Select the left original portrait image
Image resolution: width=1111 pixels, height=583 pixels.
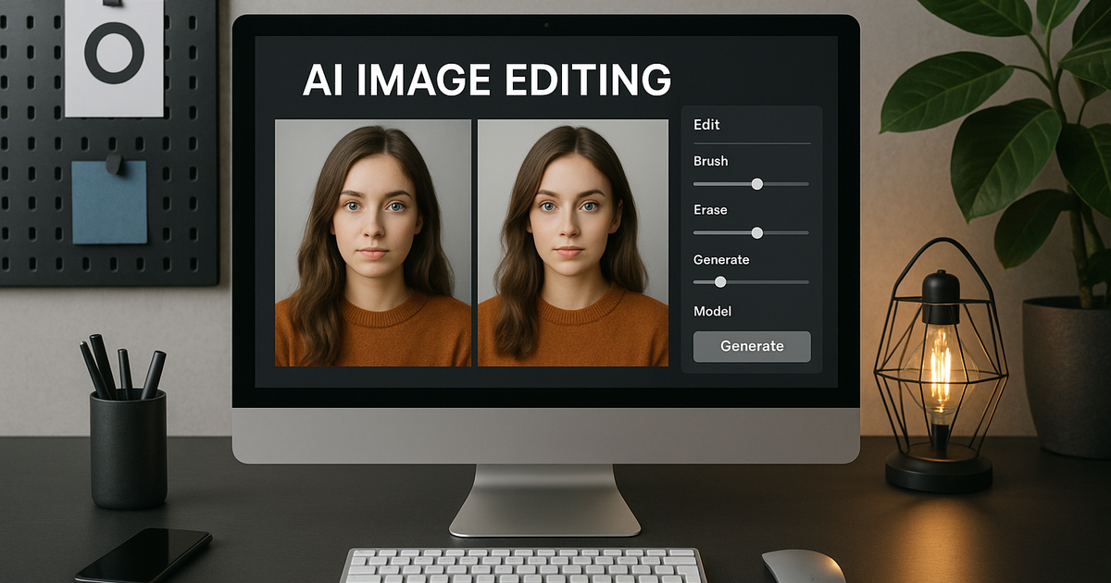tap(373, 242)
